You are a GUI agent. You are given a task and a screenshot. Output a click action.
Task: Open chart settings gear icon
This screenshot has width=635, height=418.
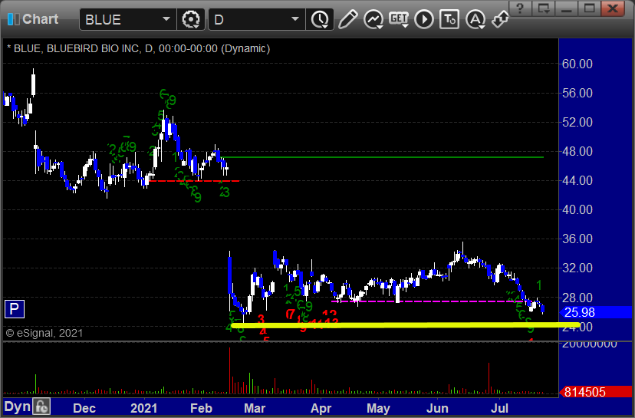191,19
